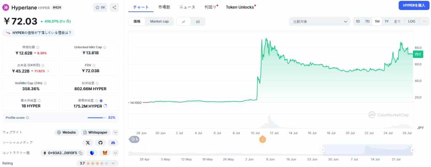The width and height of the screenshot is (431, 167).
Task: Click the orange event marker on timeline
Action: tap(263, 139)
